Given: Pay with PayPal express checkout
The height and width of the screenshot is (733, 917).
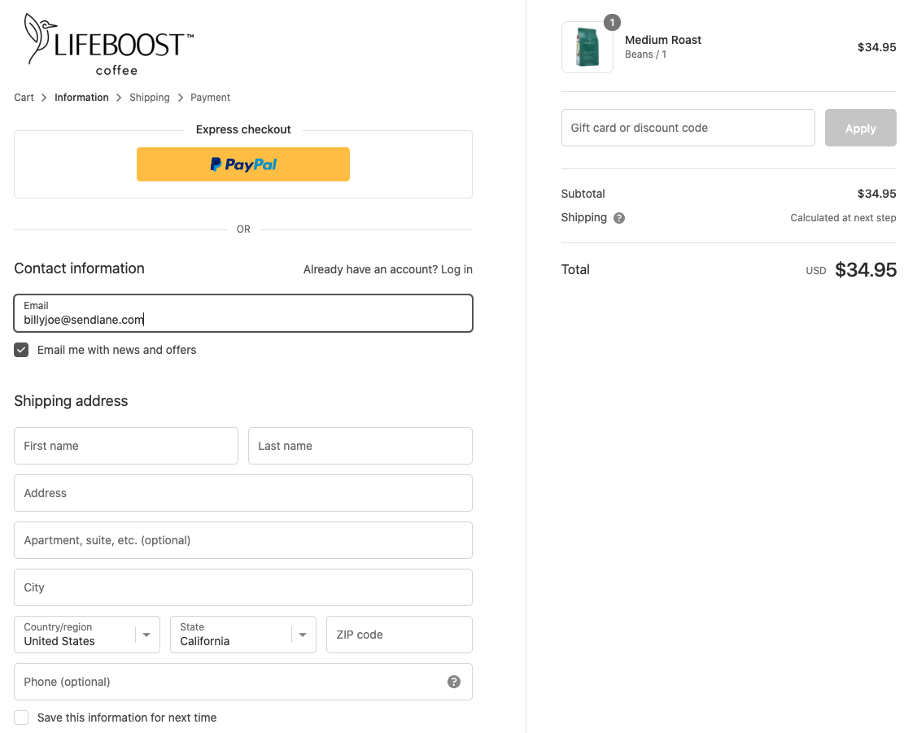Looking at the screenshot, I should click(x=242, y=164).
